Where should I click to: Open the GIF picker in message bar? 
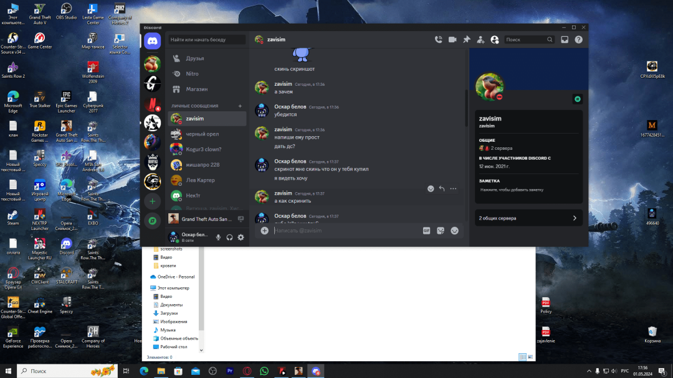(426, 231)
